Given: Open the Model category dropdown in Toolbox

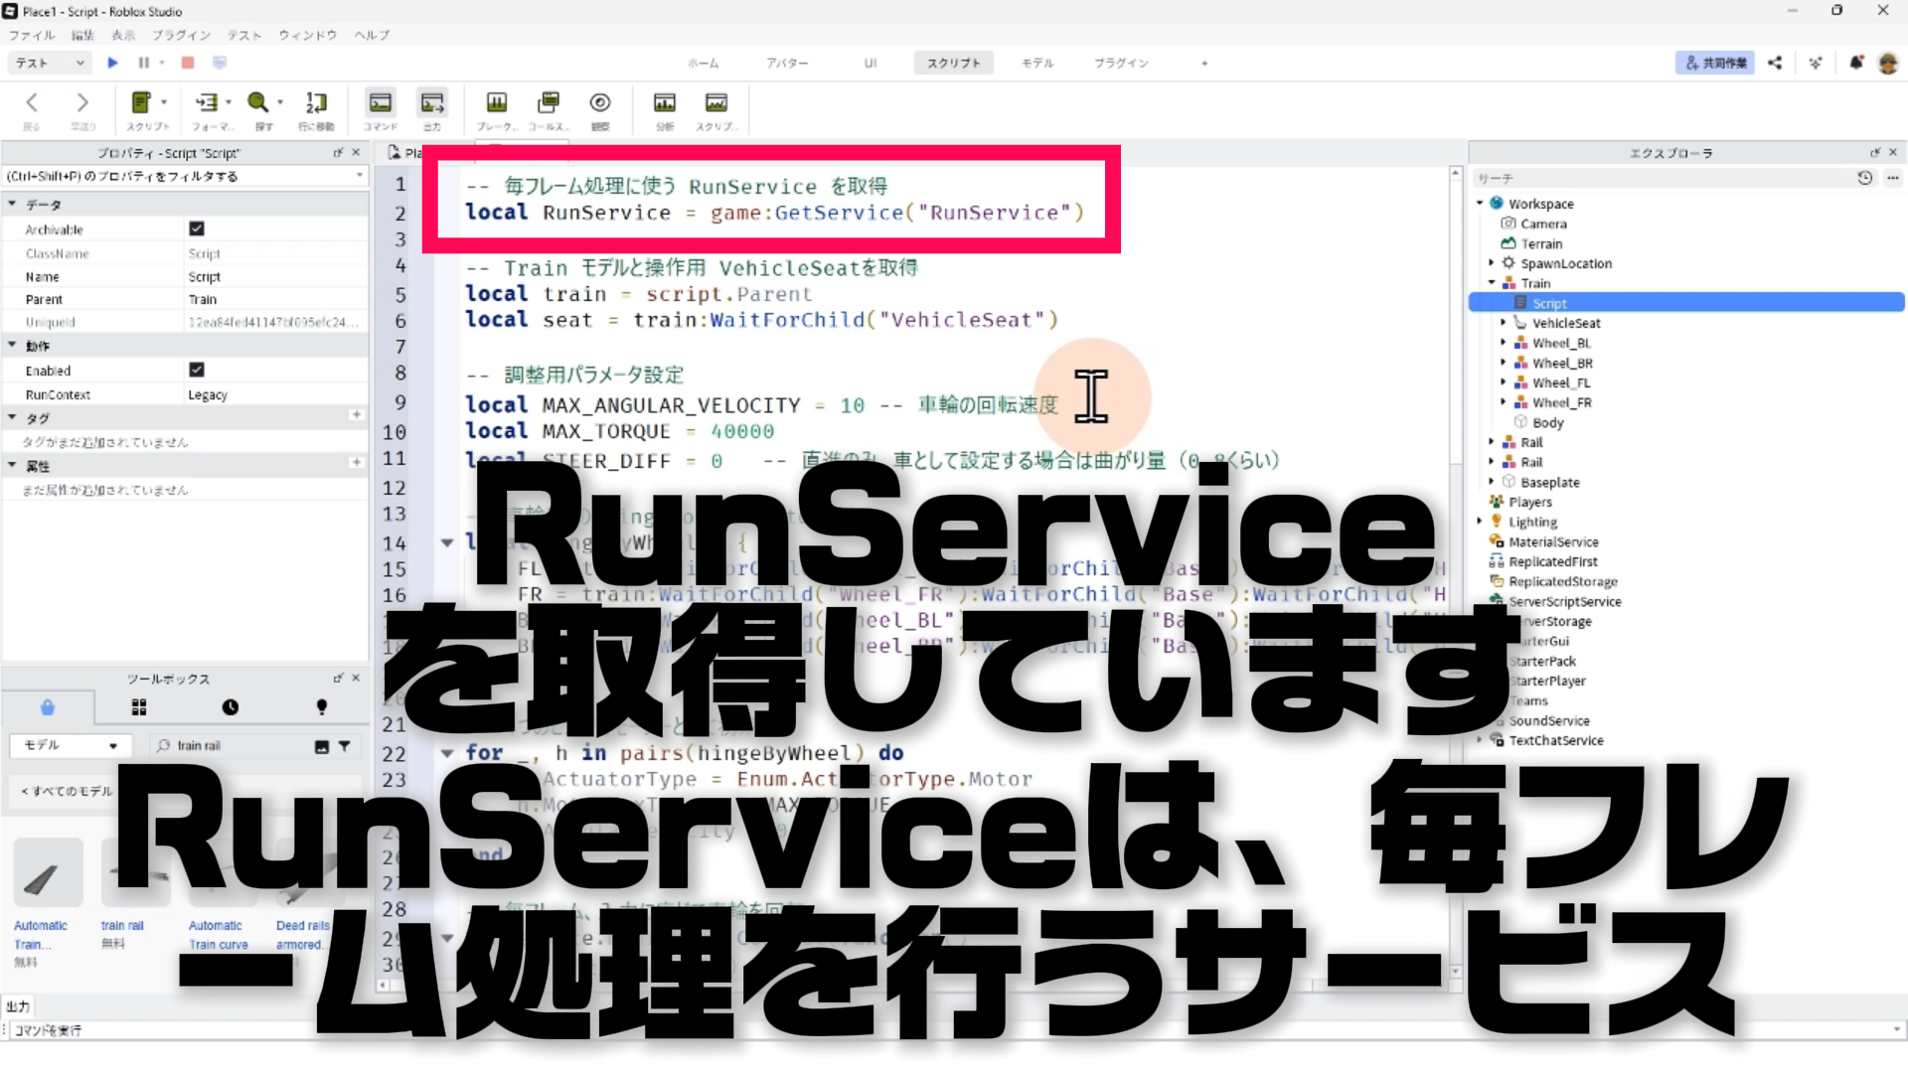Looking at the screenshot, I should [70, 745].
